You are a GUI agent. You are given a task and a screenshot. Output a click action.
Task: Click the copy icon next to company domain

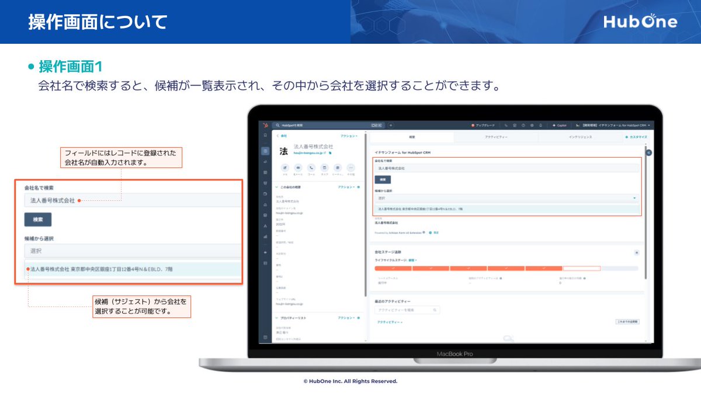point(331,152)
